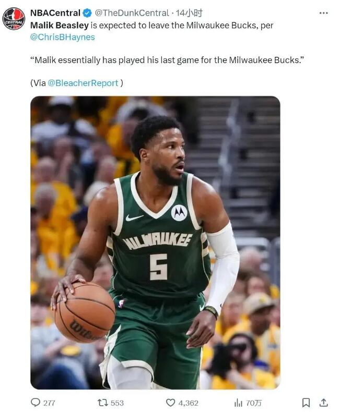Open the NBACentral profile avatar

(14, 19)
